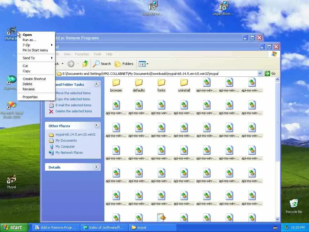Choose Run as... in context menu
The width and height of the screenshot is (309, 232).
pyautogui.click(x=29, y=40)
